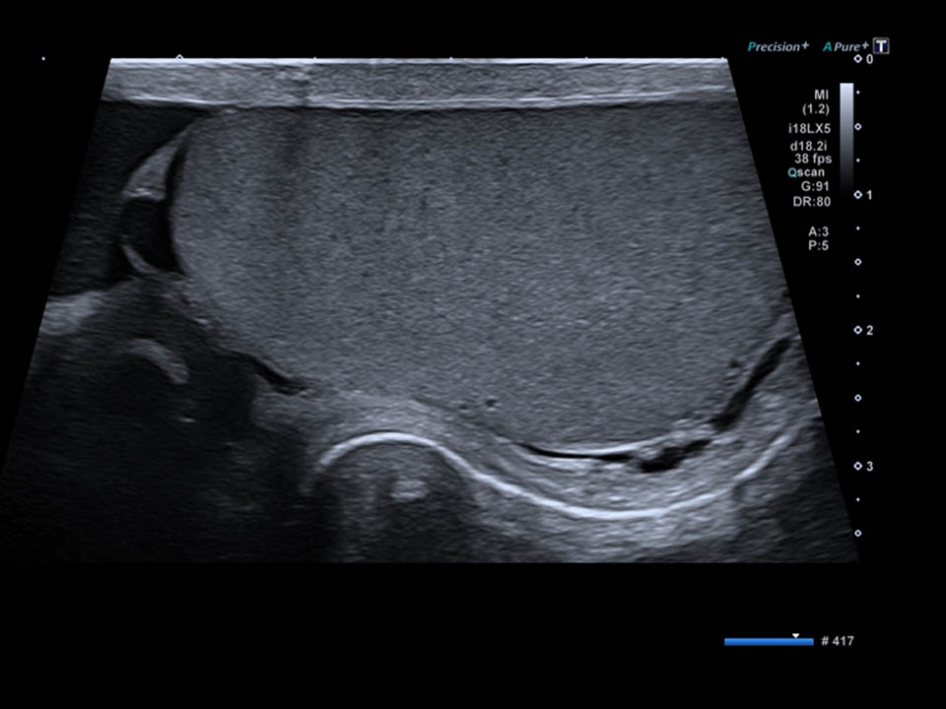The height and width of the screenshot is (709, 946).
Task: Click the frame number # 417
Action: coord(837,641)
